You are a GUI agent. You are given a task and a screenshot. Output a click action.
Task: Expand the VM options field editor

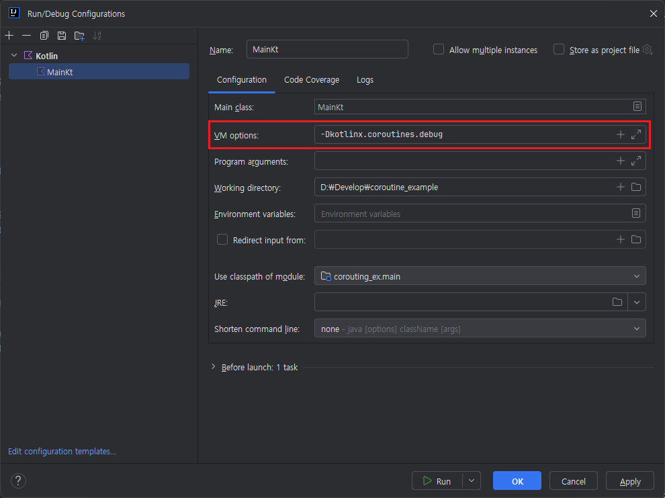coord(636,134)
